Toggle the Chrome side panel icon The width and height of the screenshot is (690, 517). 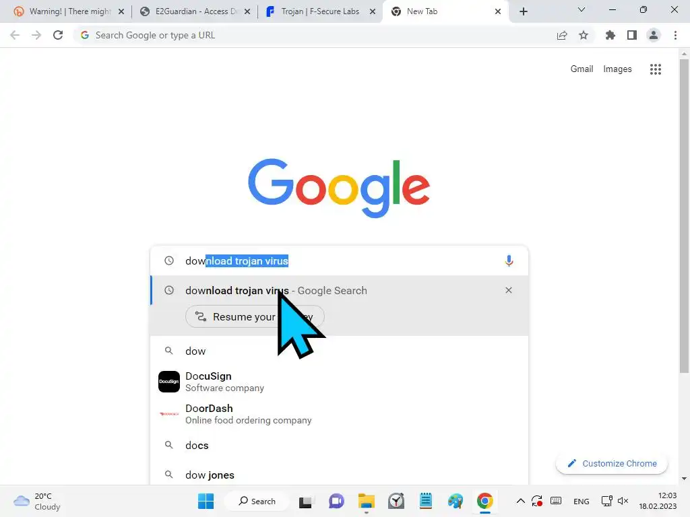(x=632, y=35)
